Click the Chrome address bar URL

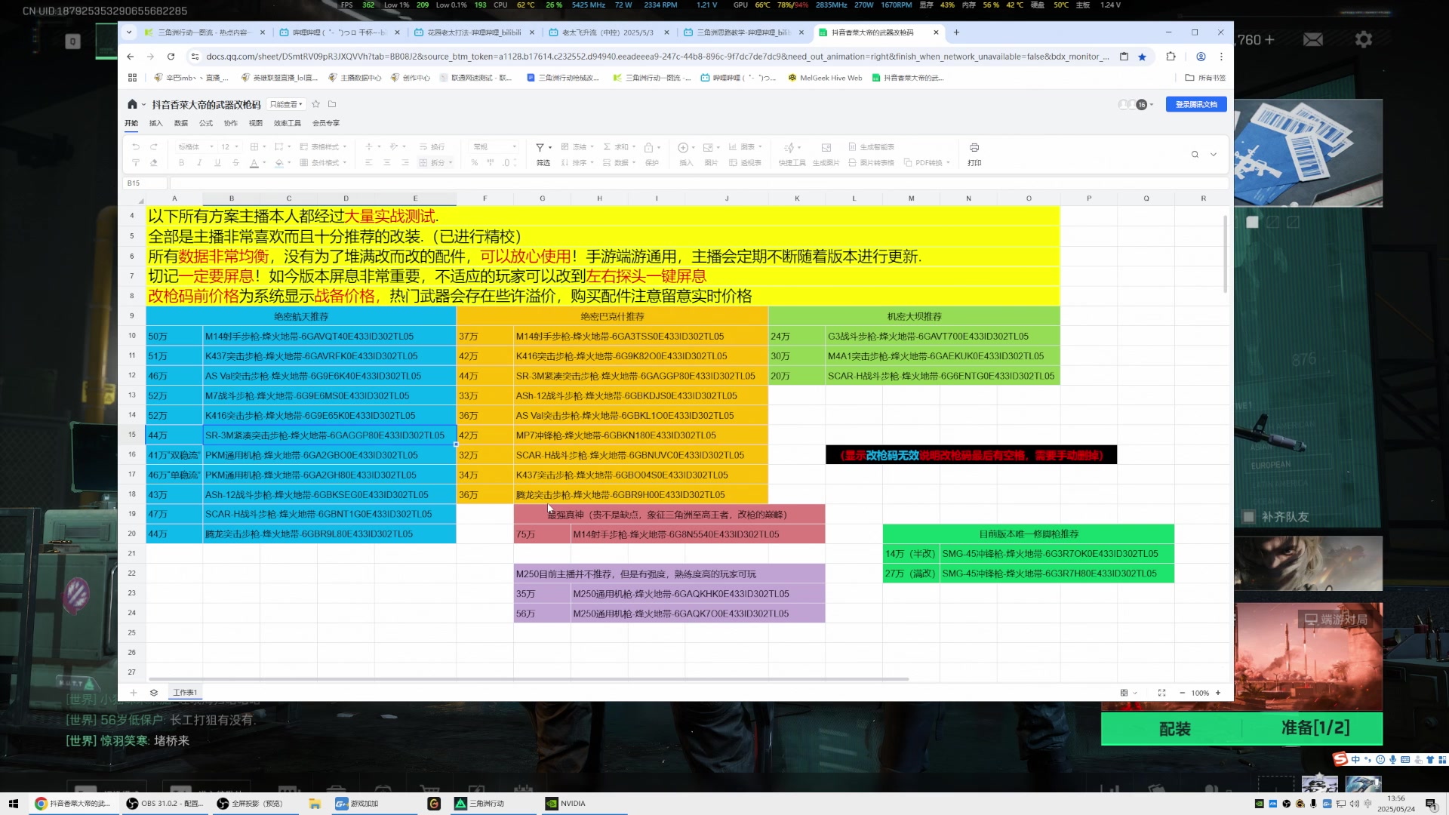tap(657, 57)
